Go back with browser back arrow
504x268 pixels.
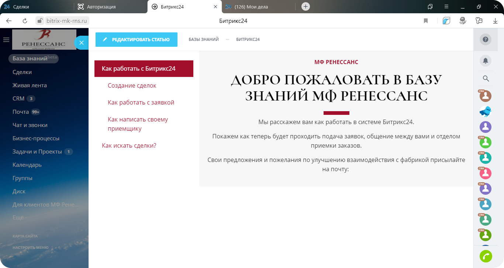click(x=9, y=21)
